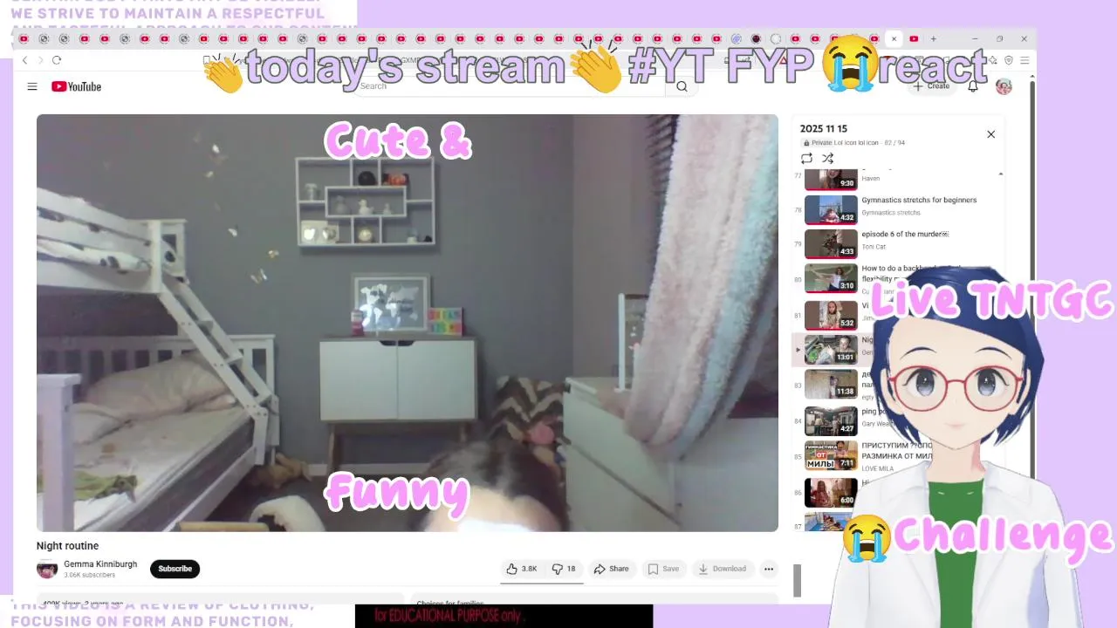Go back with the browser back arrow

(24, 60)
